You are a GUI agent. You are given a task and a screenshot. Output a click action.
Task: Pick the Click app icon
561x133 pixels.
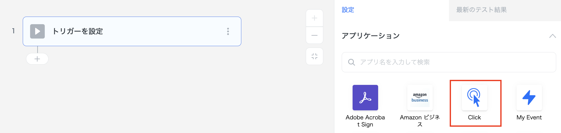(x=474, y=97)
